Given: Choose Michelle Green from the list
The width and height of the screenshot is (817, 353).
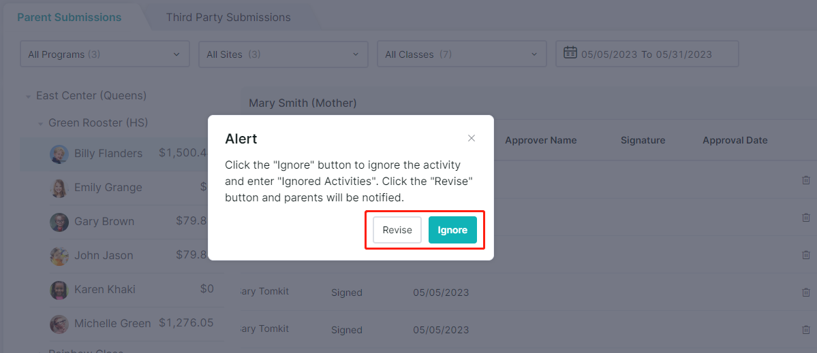Looking at the screenshot, I should click(x=112, y=323).
